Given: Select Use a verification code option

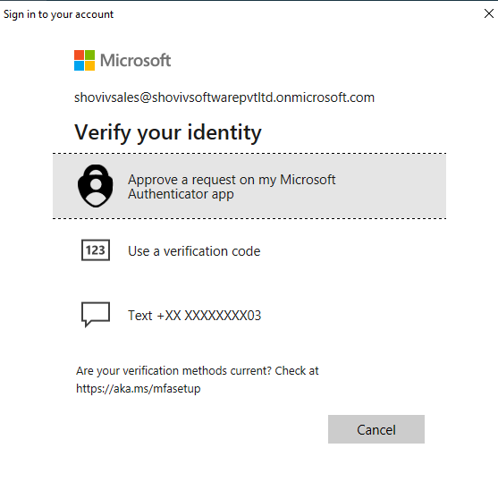Looking at the screenshot, I should pos(249,251).
